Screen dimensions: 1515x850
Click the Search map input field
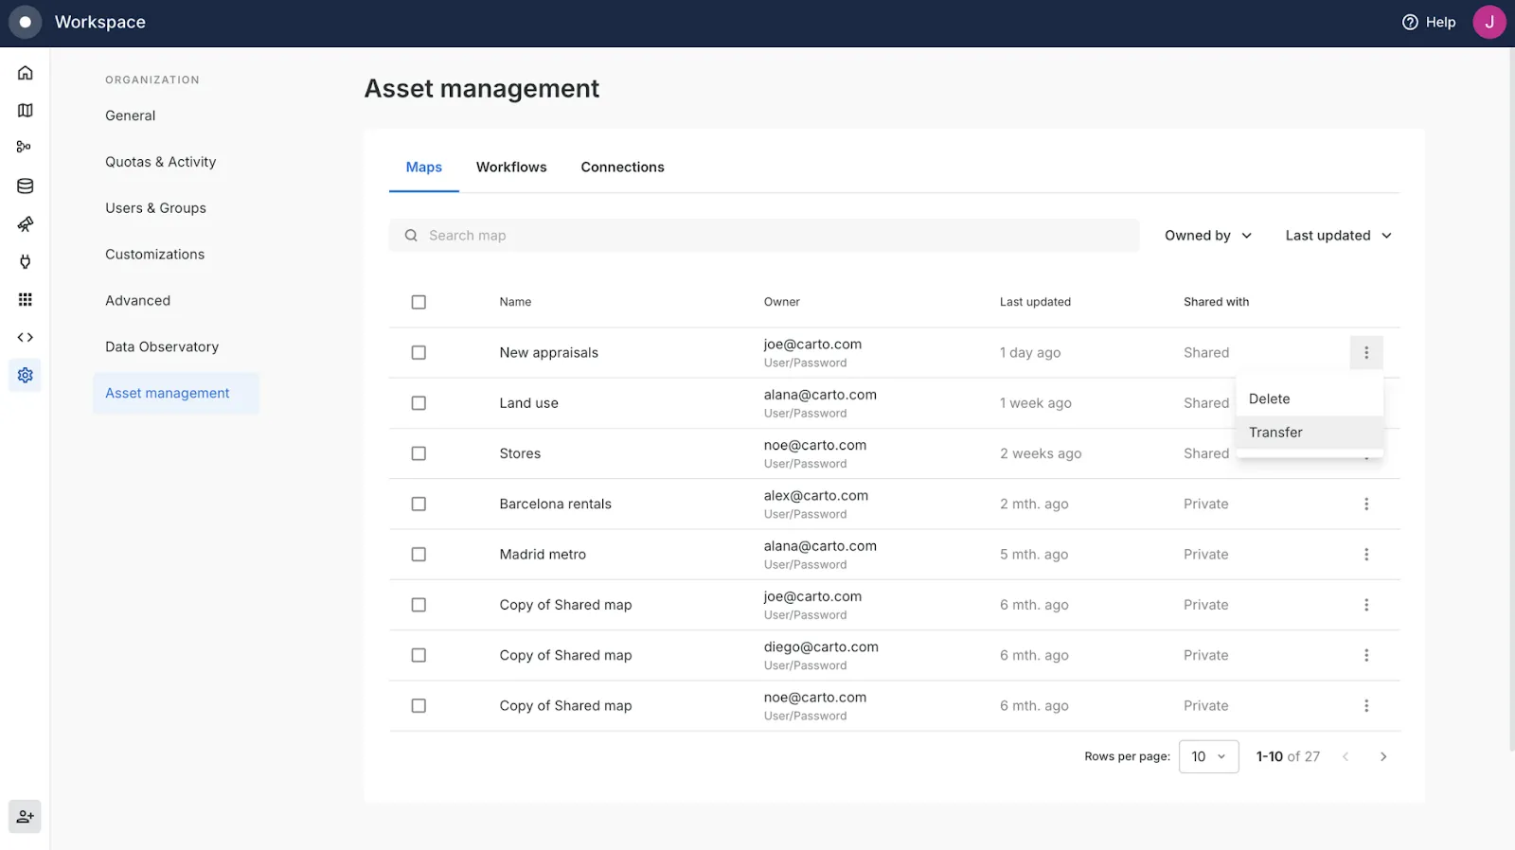click(763, 236)
